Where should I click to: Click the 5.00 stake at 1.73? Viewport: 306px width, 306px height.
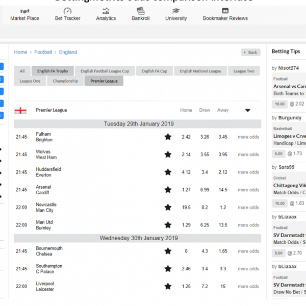click(278, 154)
